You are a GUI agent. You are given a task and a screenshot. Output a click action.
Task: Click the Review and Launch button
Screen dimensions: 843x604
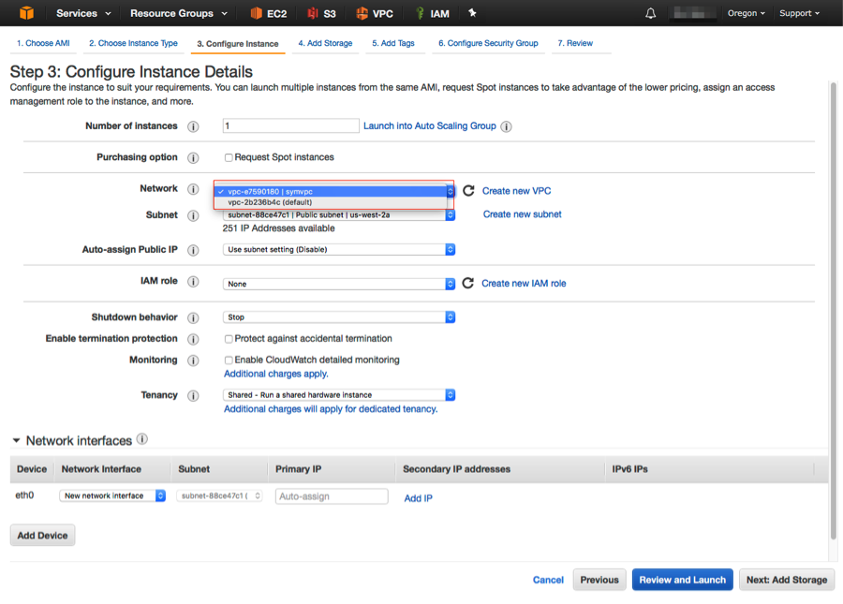click(x=682, y=580)
